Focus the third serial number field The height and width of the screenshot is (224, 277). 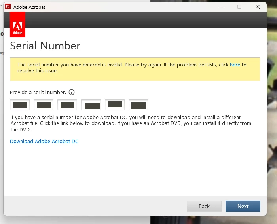[67, 105]
